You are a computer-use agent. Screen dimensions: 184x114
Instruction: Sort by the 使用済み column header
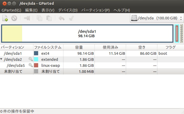(x=110, y=47)
